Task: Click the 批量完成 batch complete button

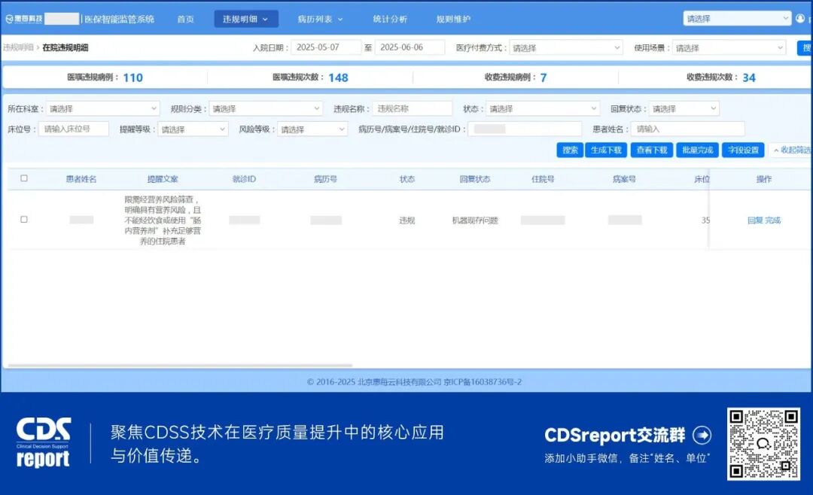Action: 697,150
